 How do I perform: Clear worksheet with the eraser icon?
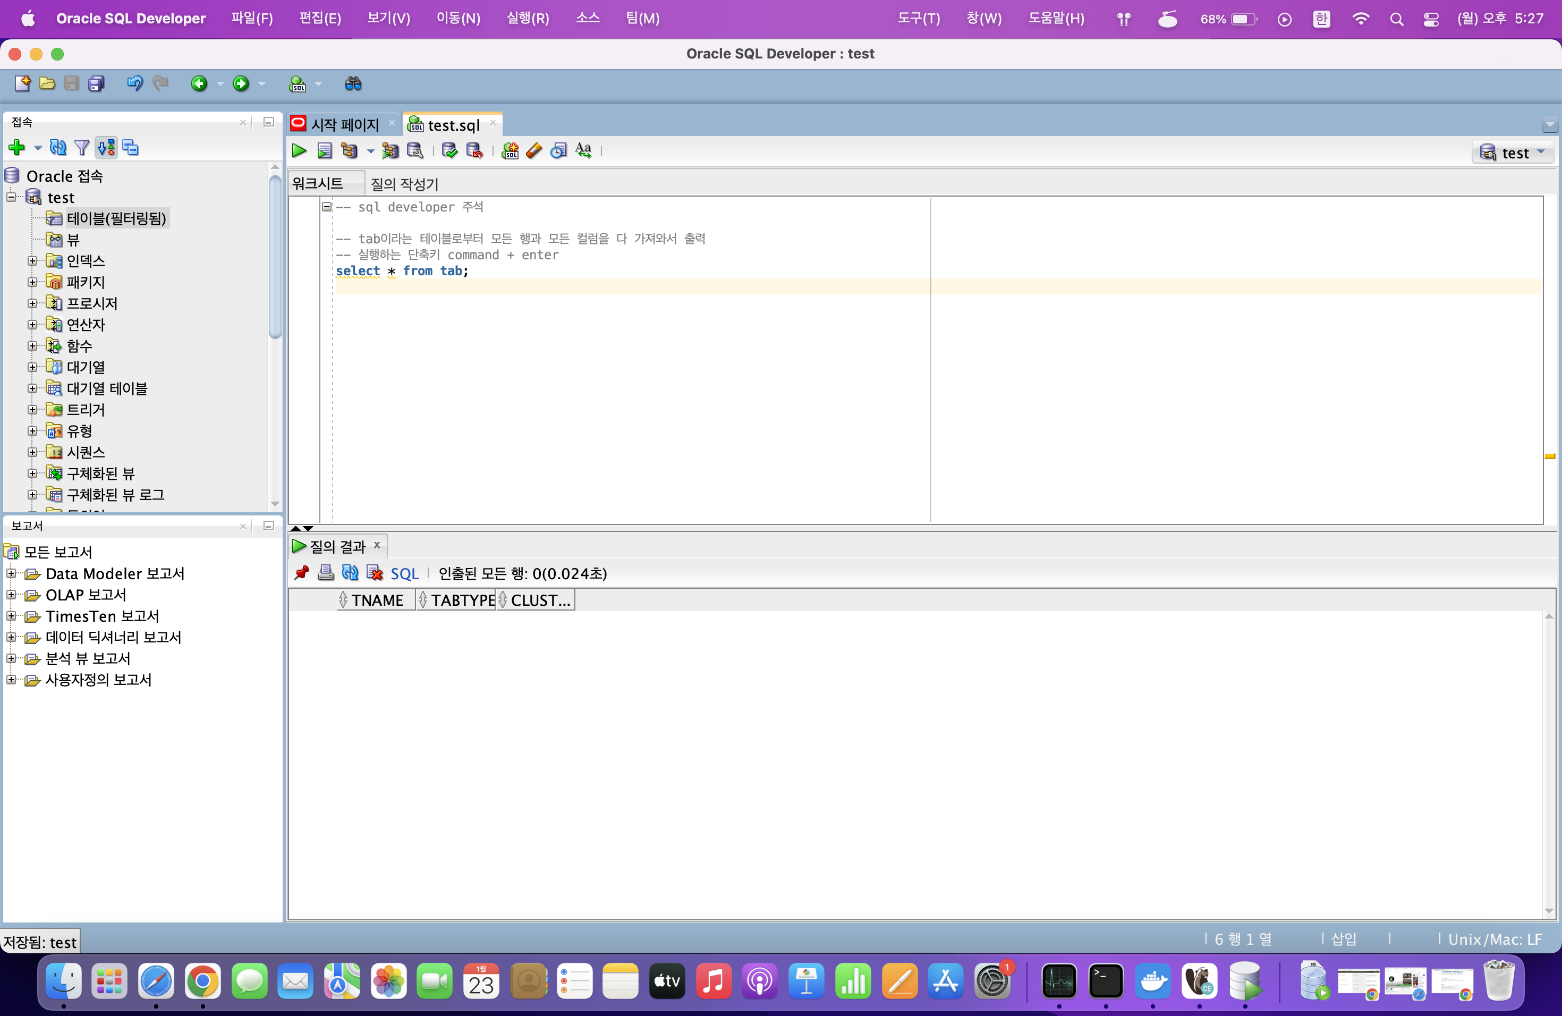coord(534,151)
